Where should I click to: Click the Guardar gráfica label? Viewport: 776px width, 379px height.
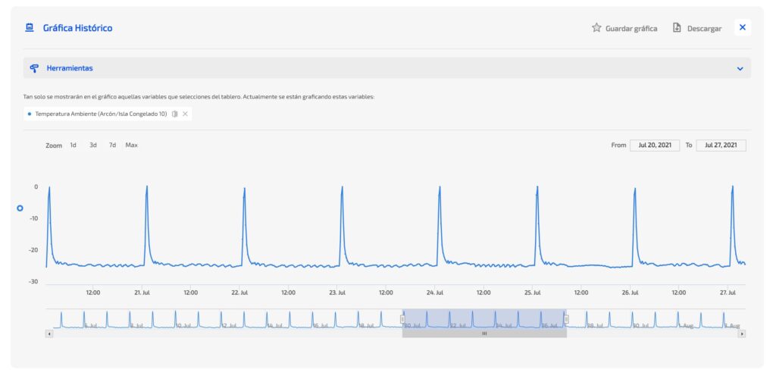pyautogui.click(x=631, y=29)
